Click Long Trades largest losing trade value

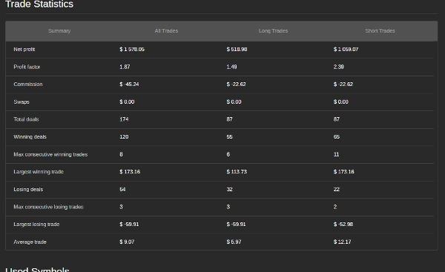pos(236,225)
